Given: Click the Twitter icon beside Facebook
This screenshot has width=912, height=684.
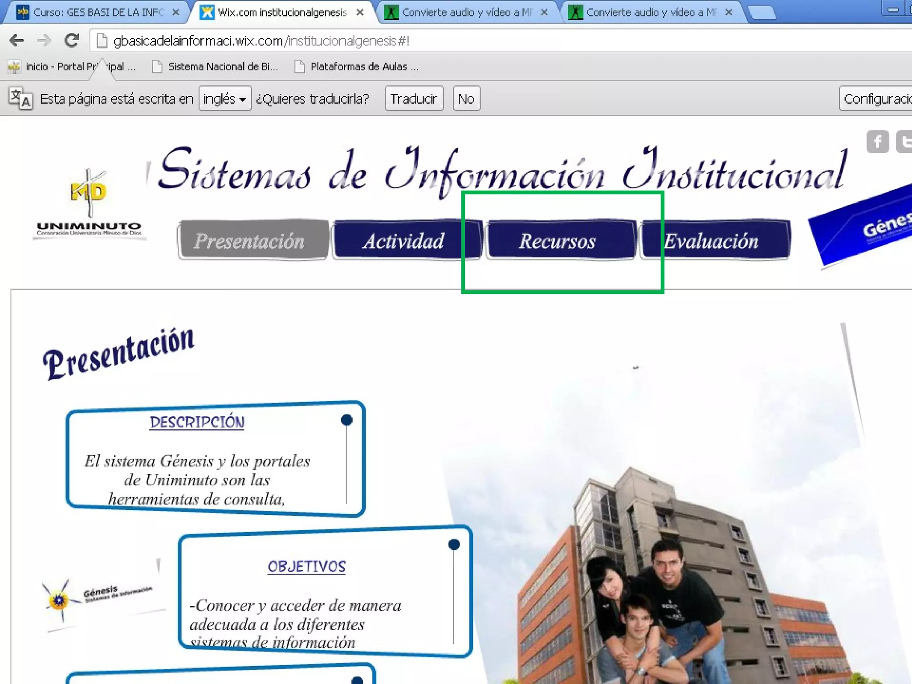Looking at the screenshot, I should pos(905,142).
